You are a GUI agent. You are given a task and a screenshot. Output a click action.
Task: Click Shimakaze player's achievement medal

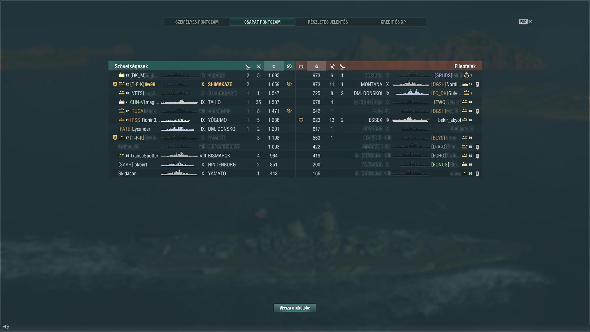click(289, 84)
